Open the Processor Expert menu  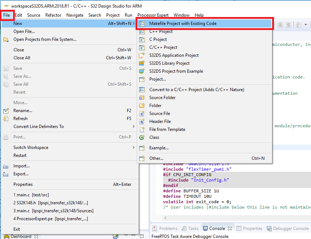coord(153,15)
